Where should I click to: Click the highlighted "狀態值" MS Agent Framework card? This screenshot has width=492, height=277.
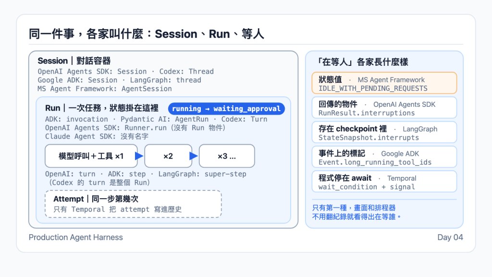click(x=384, y=83)
